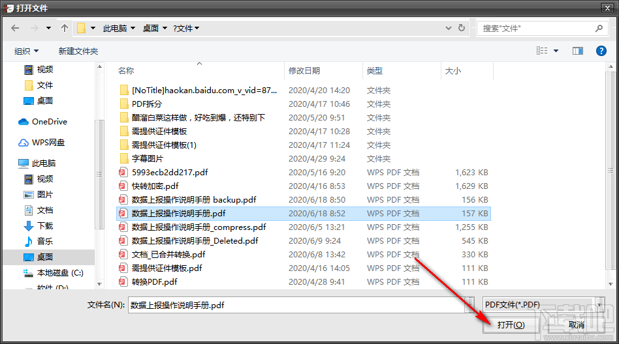Image resolution: width=619 pixels, height=344 pixels.
Task: Expand the 桌面 breadcrumb arrow
Action: [x=165, y=28]
